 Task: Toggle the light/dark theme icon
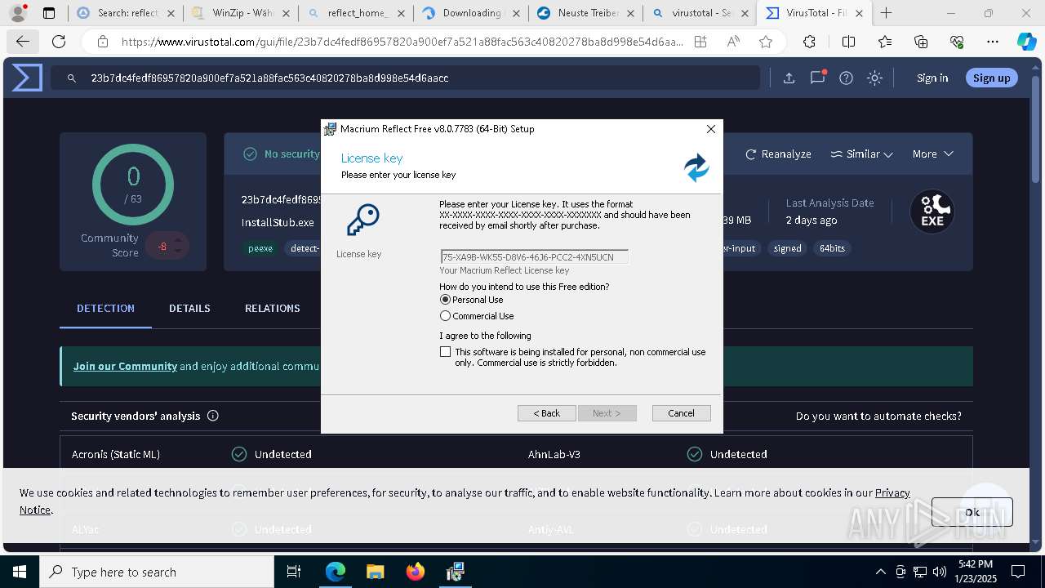click(874, 78)
